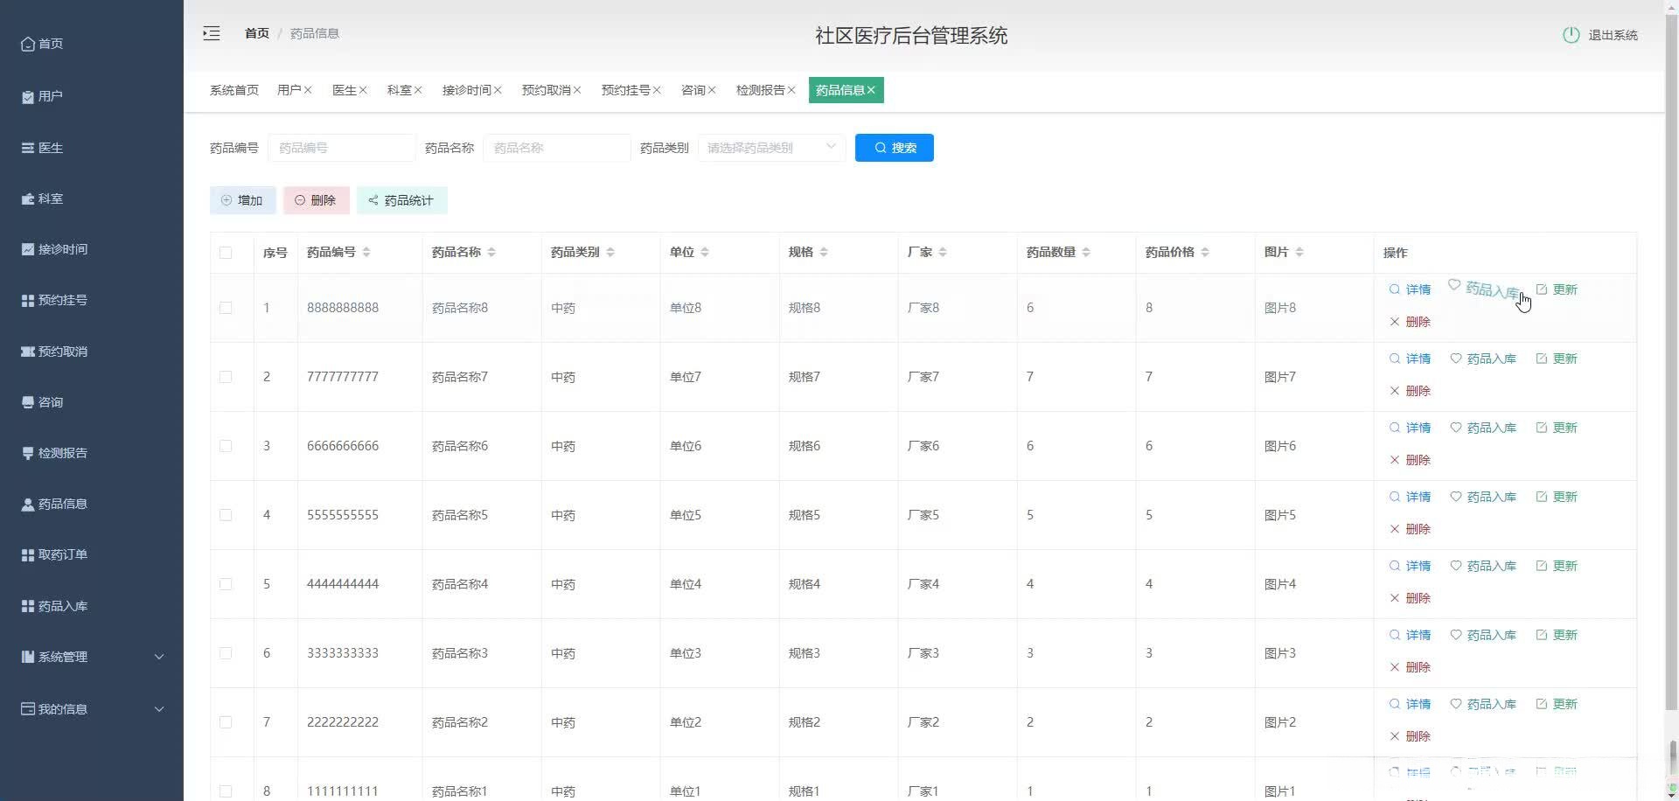Click inside the 药品编号 input field
This screenshot has height=801, width=1679.
pos(341,147)
